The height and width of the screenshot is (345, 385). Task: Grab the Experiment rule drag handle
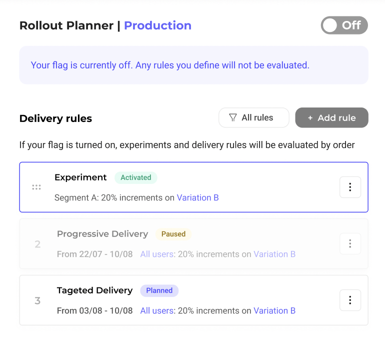click(36, 187)
